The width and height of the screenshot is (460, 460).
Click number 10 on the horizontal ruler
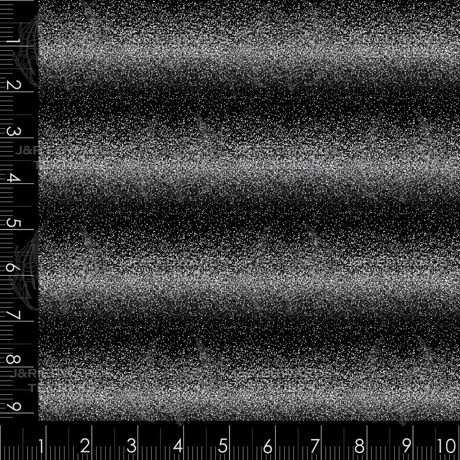tap(446, 447)
